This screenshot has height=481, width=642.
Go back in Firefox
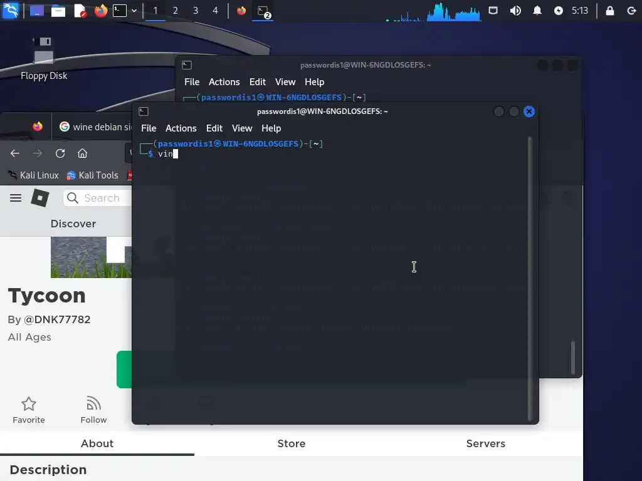click(x=15, y=153)
